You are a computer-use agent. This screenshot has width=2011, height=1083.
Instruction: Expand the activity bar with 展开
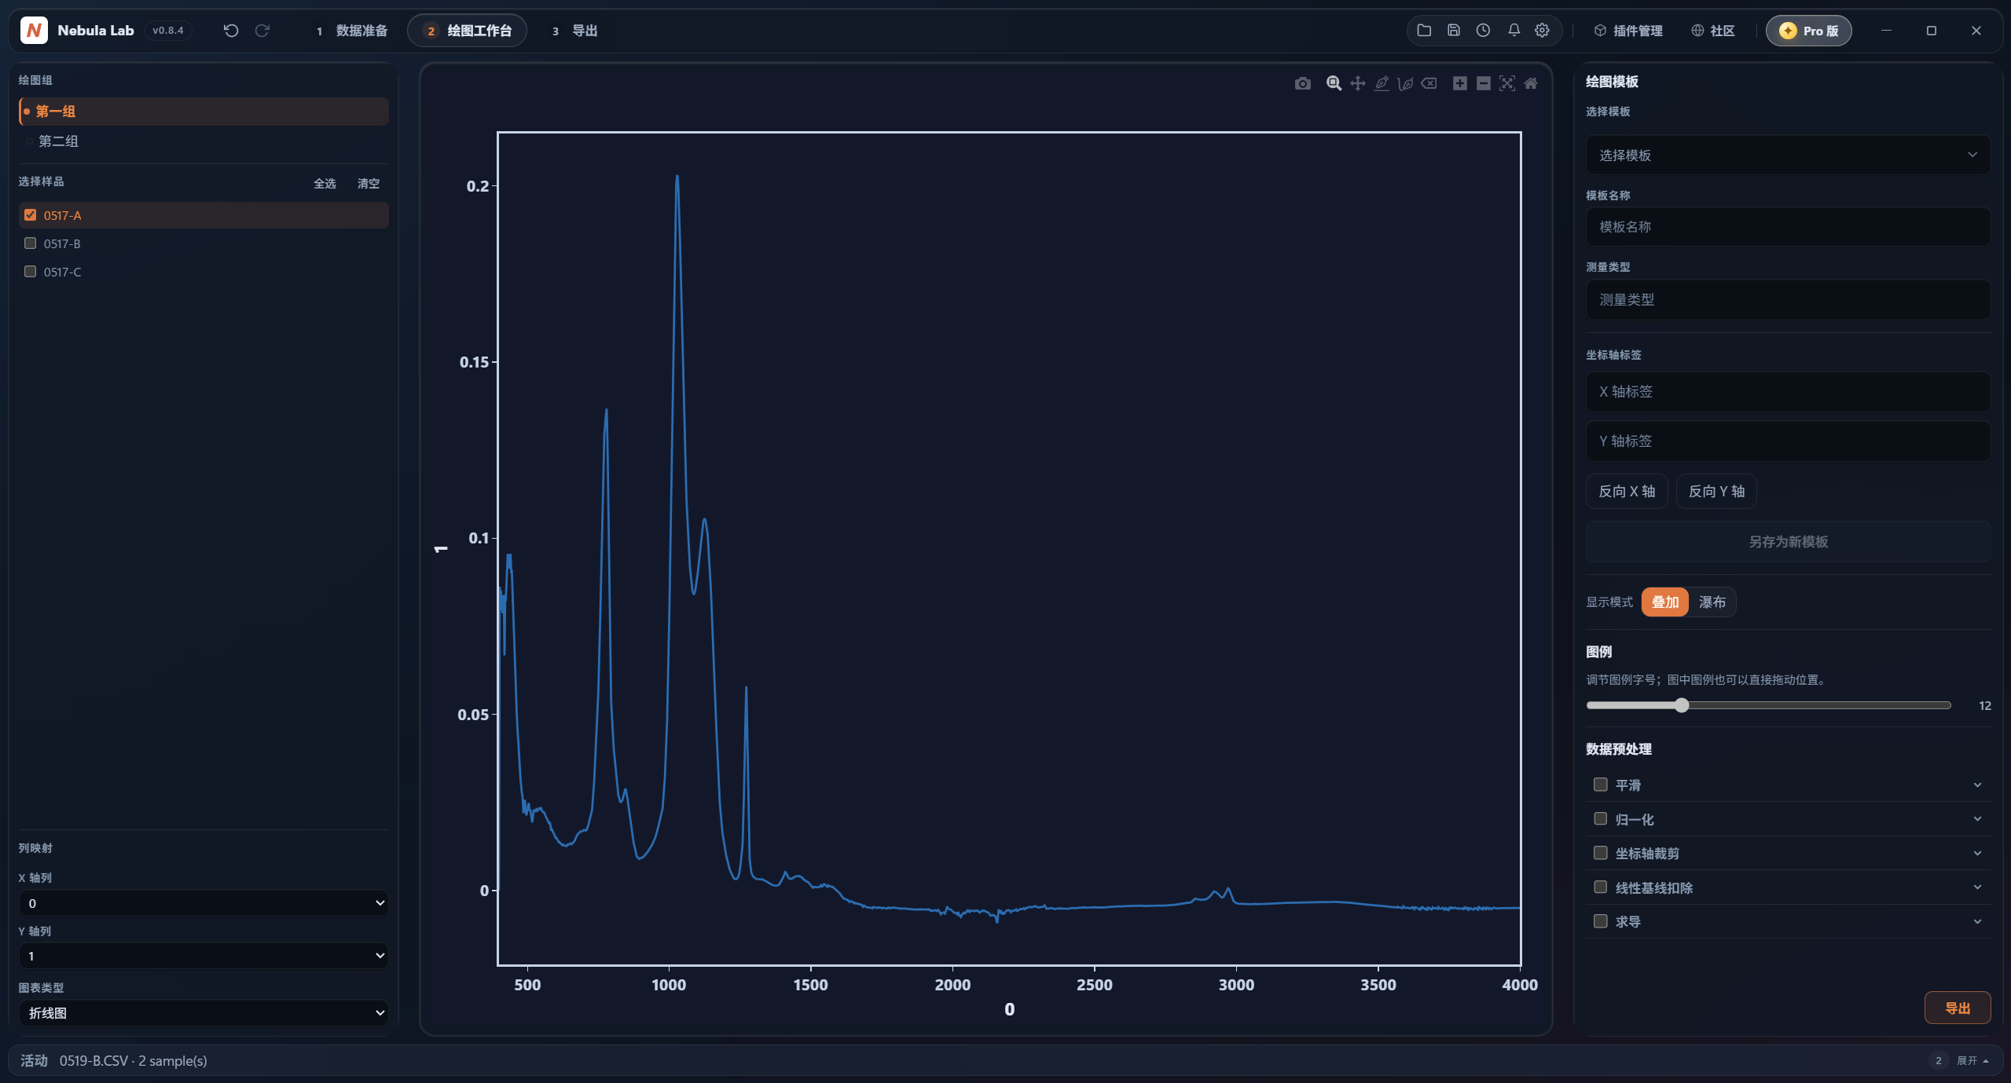point(1972,1061)
